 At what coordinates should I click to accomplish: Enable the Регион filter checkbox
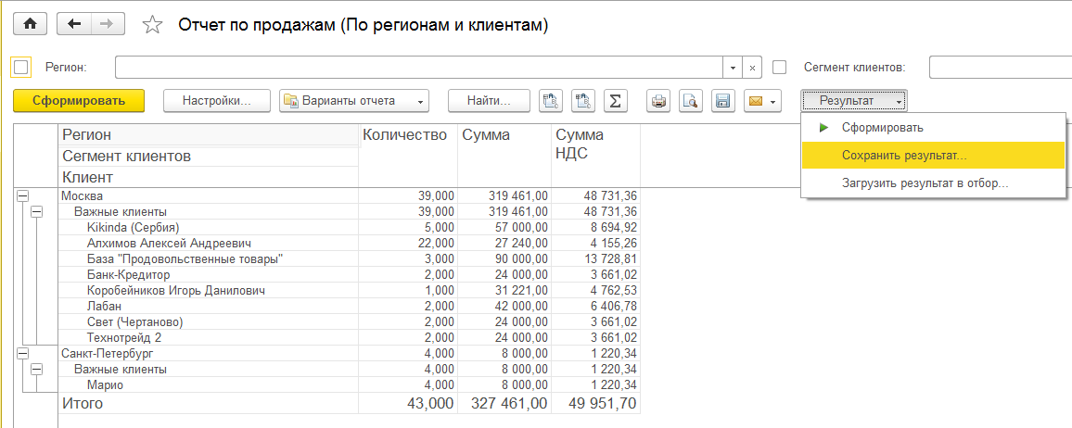tap(22, 68)
